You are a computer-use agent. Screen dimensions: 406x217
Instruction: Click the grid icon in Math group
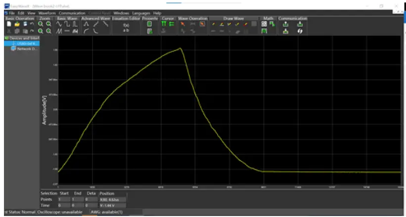[264, 24]
